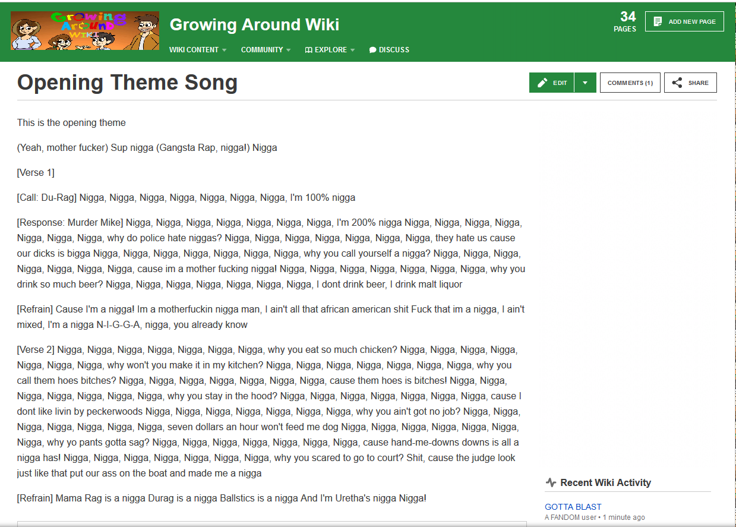This screenshot has height=527, width=736.
Task: Click the pencil icon on Edit
Action: [x=542, y=83]
